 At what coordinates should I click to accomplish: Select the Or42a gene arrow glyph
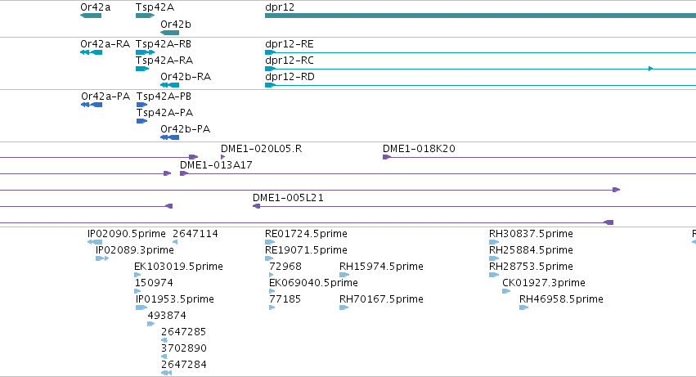click(91, 16)
